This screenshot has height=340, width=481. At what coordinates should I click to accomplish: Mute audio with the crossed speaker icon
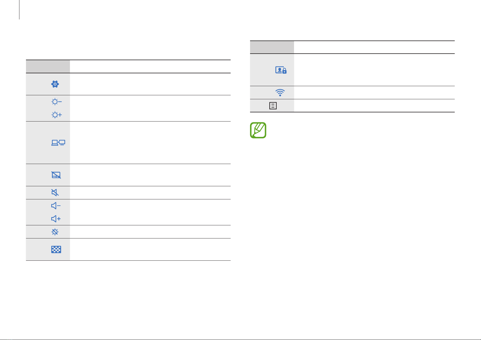pos(55,193)
